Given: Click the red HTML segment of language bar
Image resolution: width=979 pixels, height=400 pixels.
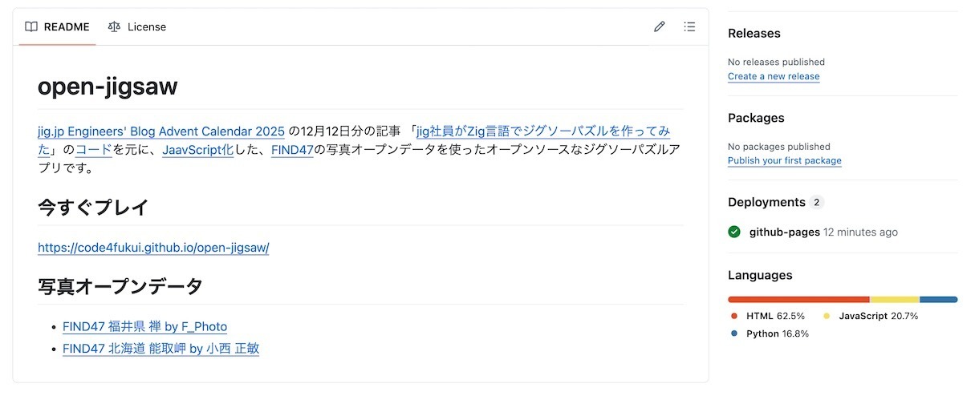Looking at the screenshot, I should 798,299.
